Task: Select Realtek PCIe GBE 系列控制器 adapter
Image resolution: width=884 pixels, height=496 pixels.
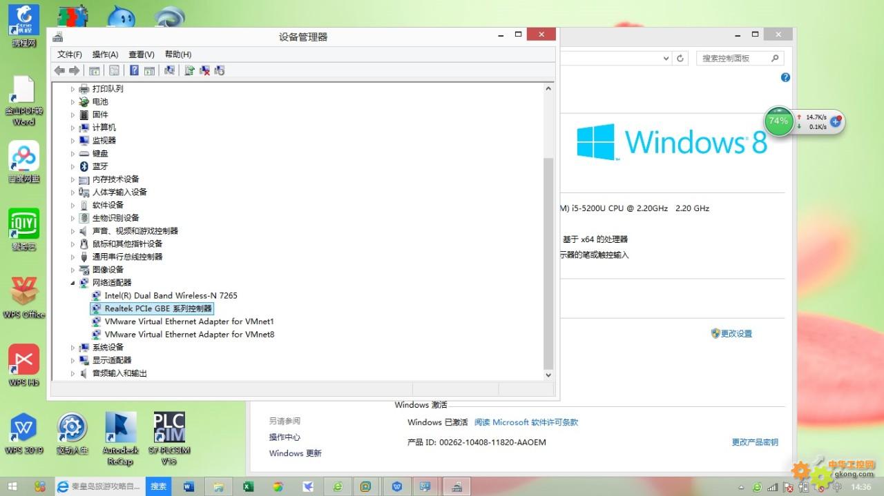Action: (x=158, y=308)
